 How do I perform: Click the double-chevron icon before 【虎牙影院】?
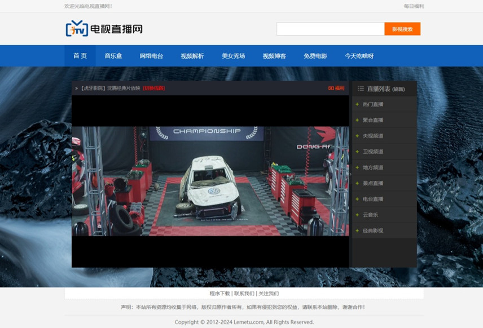76,88
